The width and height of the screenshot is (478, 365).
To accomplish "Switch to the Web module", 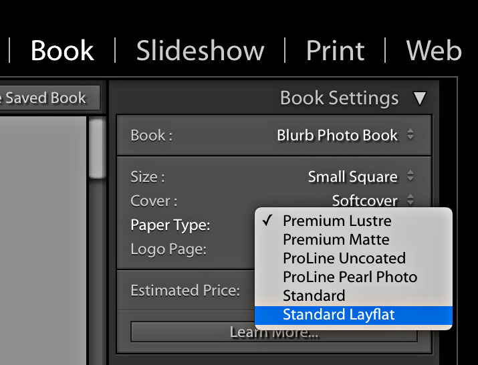I will click(433, 51).
